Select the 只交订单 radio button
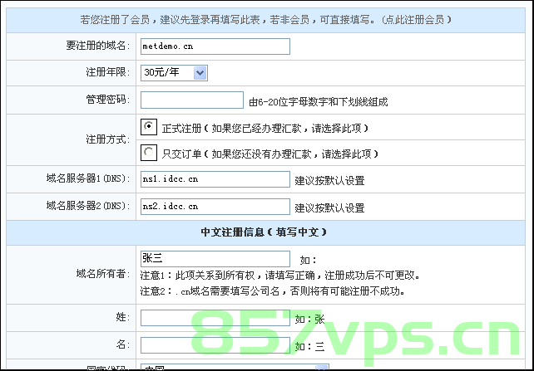Image resolution: width=534 pixels, height=371 pixels. [x=149, y=153]
